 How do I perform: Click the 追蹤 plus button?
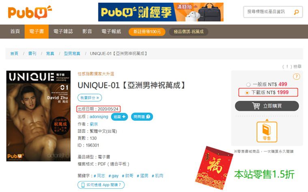[x=120, y=117]
